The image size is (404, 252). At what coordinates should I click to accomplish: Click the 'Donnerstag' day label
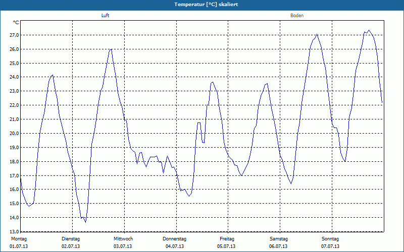tap(174, 239)
